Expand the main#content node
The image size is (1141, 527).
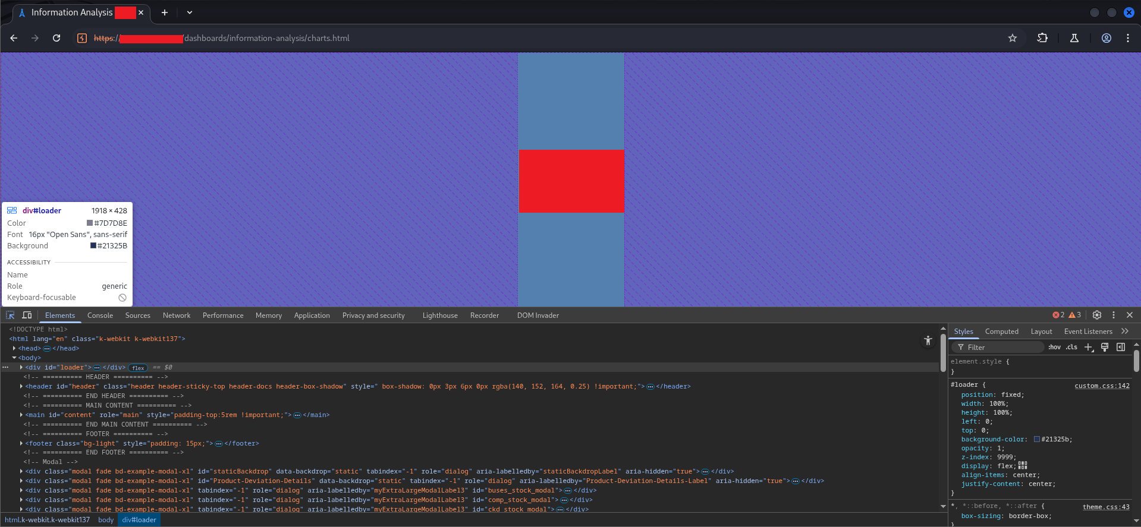[x=21, y=415]
